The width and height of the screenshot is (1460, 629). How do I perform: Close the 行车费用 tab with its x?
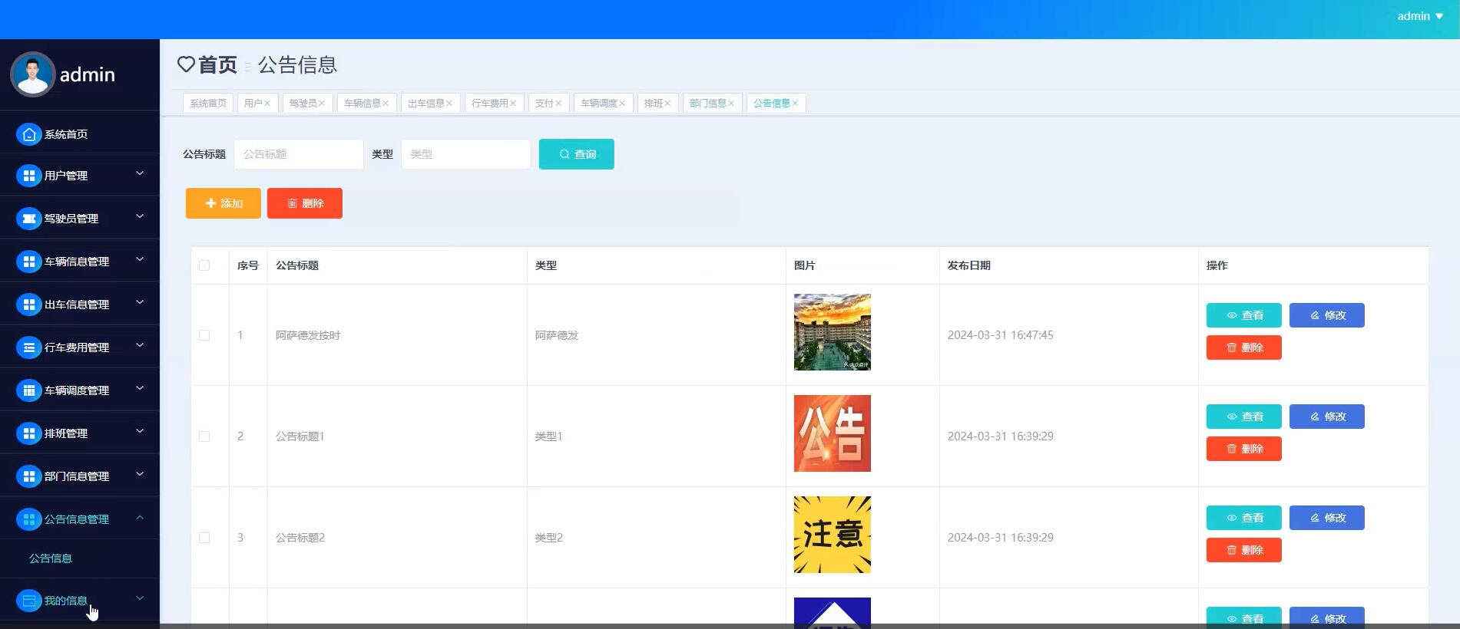point(513,104)
